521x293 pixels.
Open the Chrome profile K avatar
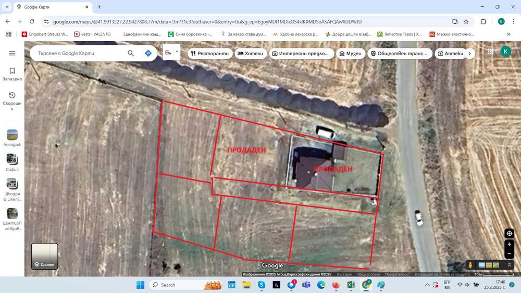(501, 21)
